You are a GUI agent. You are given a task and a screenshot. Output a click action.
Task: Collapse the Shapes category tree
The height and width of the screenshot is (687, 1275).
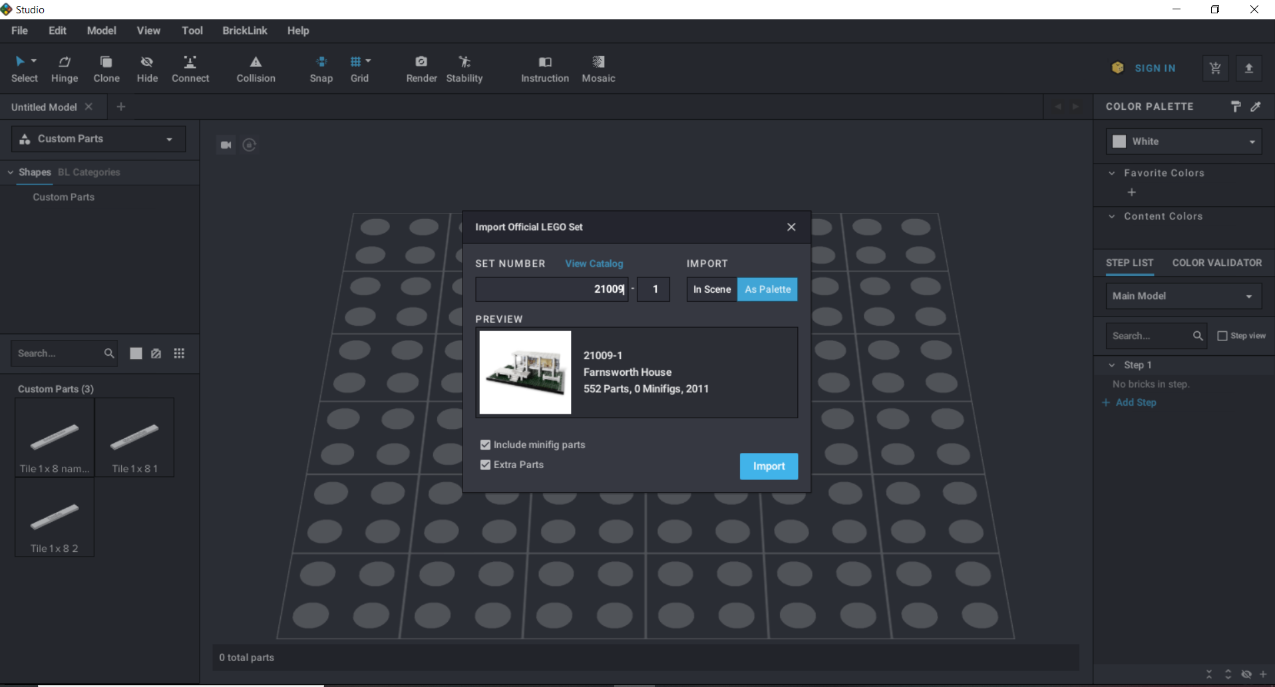pyautogui.click(x=11, y=172)
